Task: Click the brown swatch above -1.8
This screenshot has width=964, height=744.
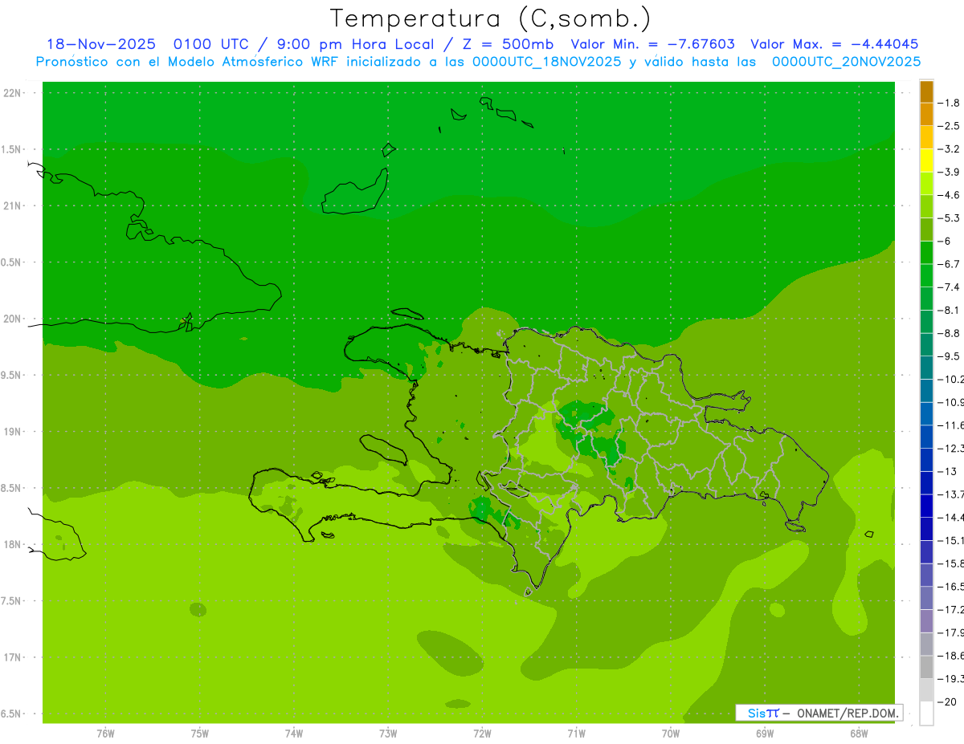Action: click(x=926, y=92)
